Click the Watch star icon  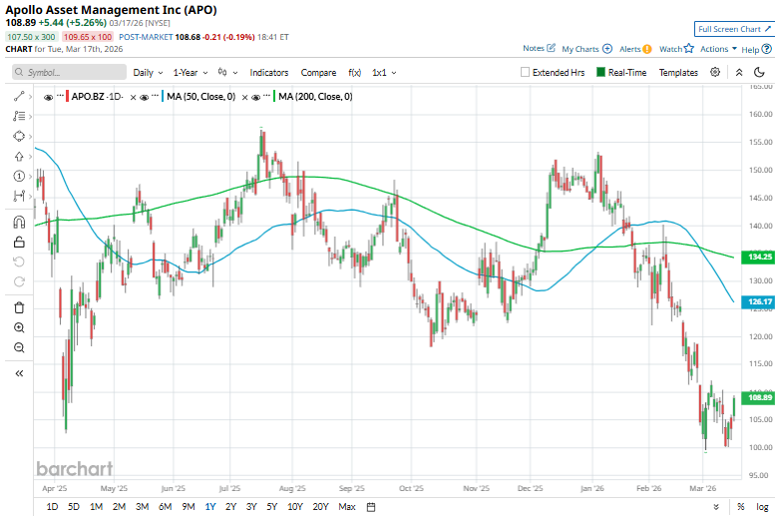click(x=688, y=49)
